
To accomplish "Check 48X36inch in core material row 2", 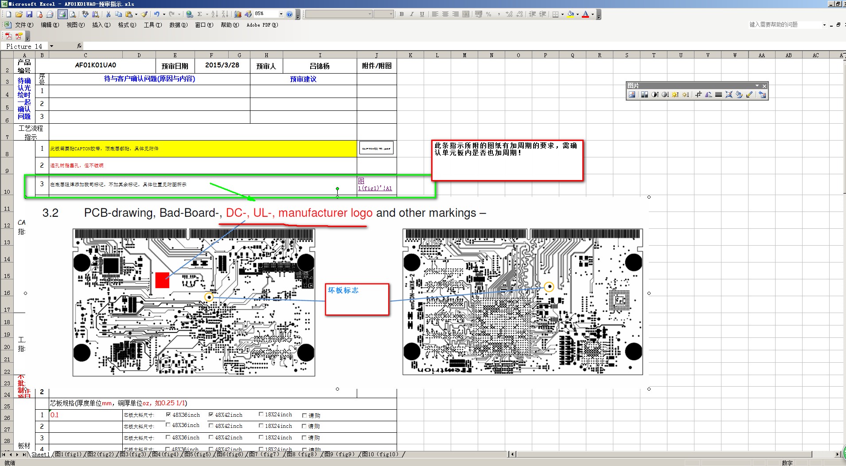I will [x=168, y=425].
